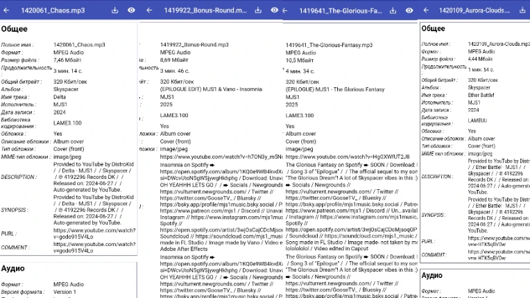
Task: Click the 7,46 Мбайт file size value
Action: coord(67,60)
